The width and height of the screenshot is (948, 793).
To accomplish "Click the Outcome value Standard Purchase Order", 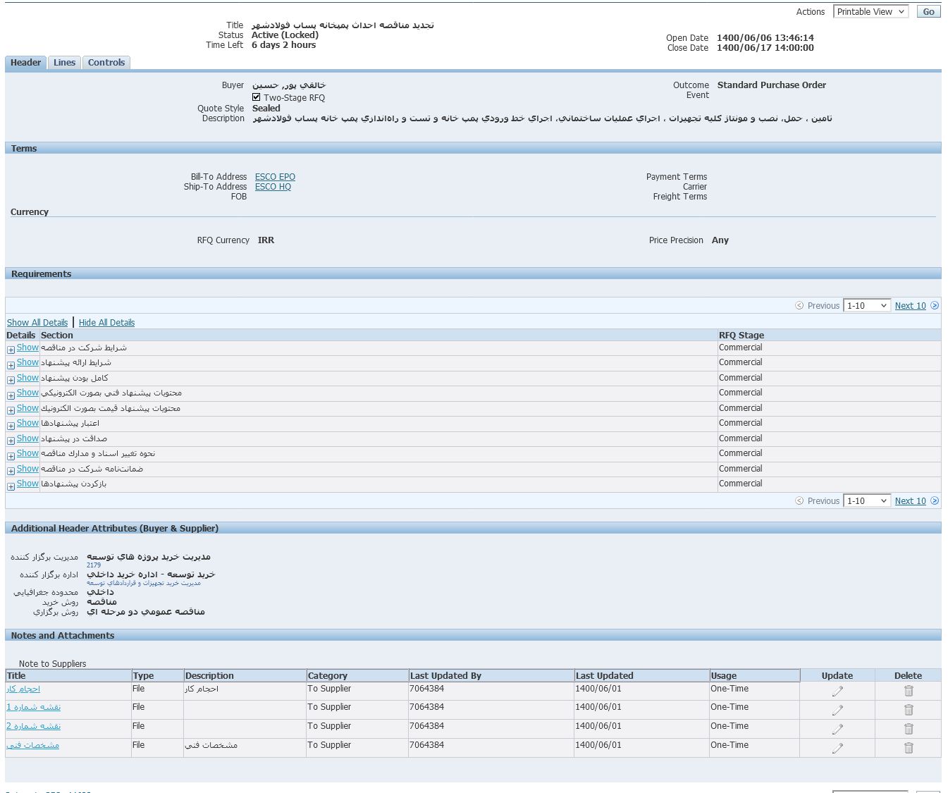I will point(772,85).
